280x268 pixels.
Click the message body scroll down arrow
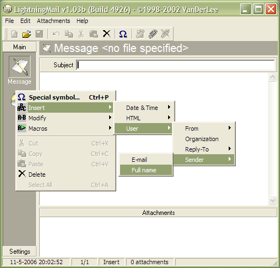[x=272, y=201]
